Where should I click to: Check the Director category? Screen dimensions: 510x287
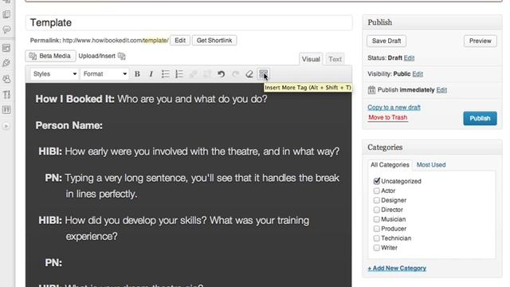click(377, 210)
